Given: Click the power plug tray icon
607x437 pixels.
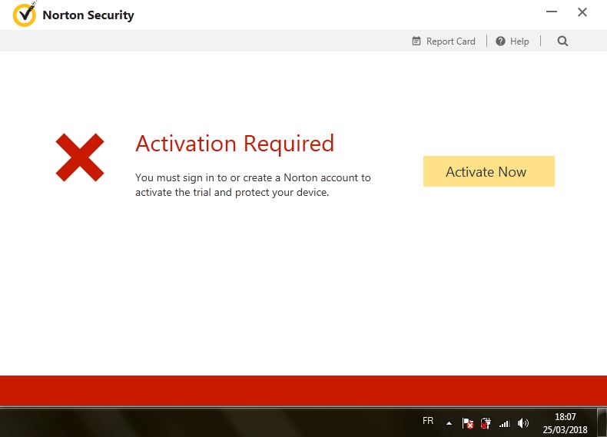Looking at the screenshot, I should click(x=486, y=423).
